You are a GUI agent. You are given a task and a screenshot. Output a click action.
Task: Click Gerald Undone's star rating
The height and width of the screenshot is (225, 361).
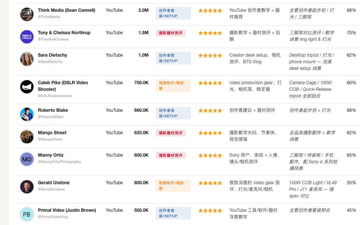tap(210, 183)
